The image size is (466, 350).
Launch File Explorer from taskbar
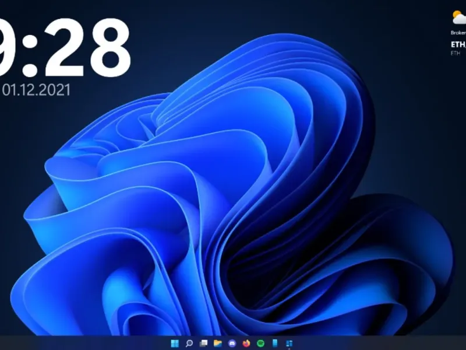coord(217,343)
